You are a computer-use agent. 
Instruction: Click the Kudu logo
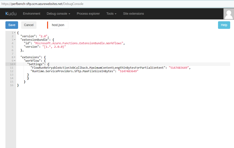pyautogui.click(x=11, y=14)
